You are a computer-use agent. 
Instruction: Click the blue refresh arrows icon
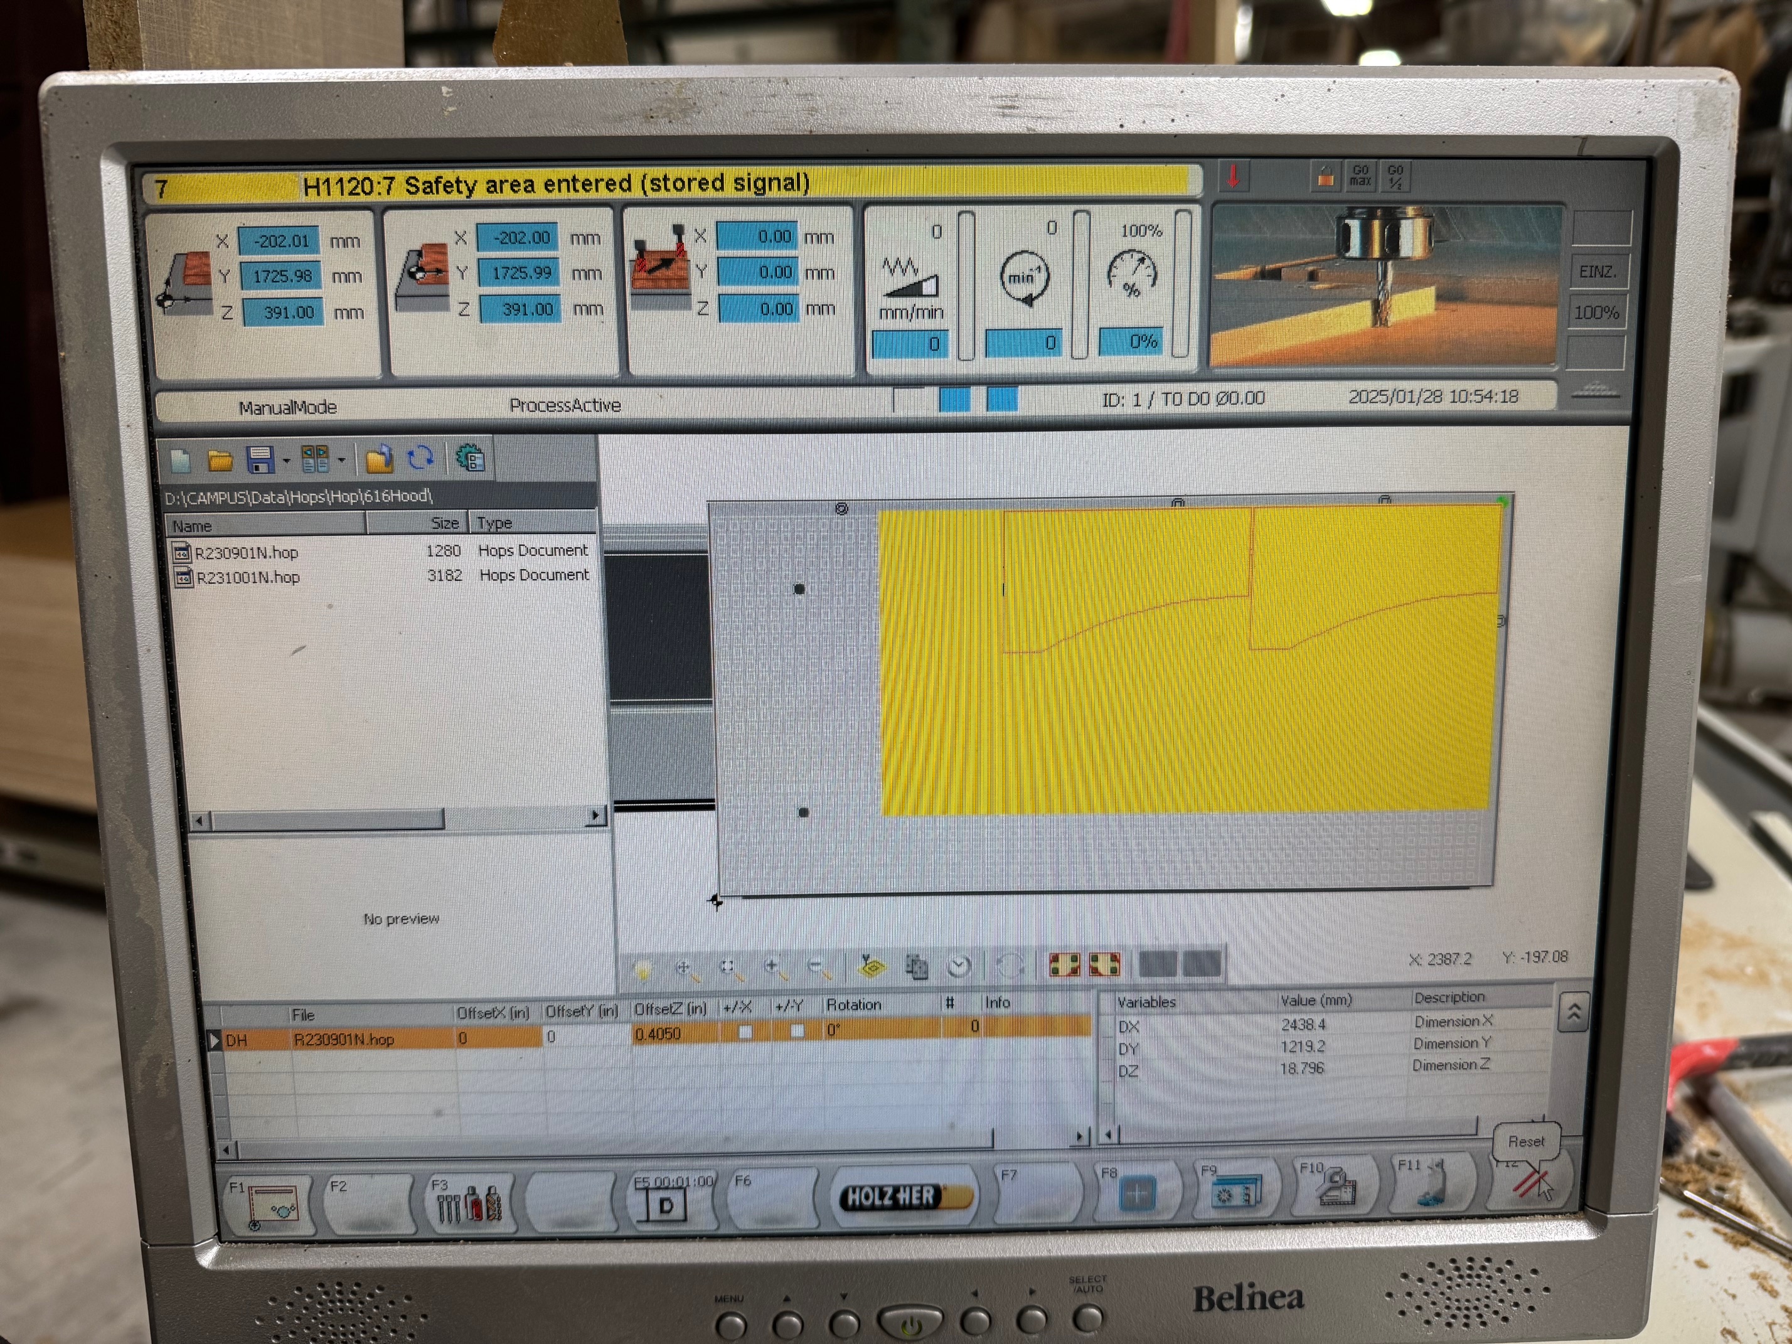pos(420,459)
